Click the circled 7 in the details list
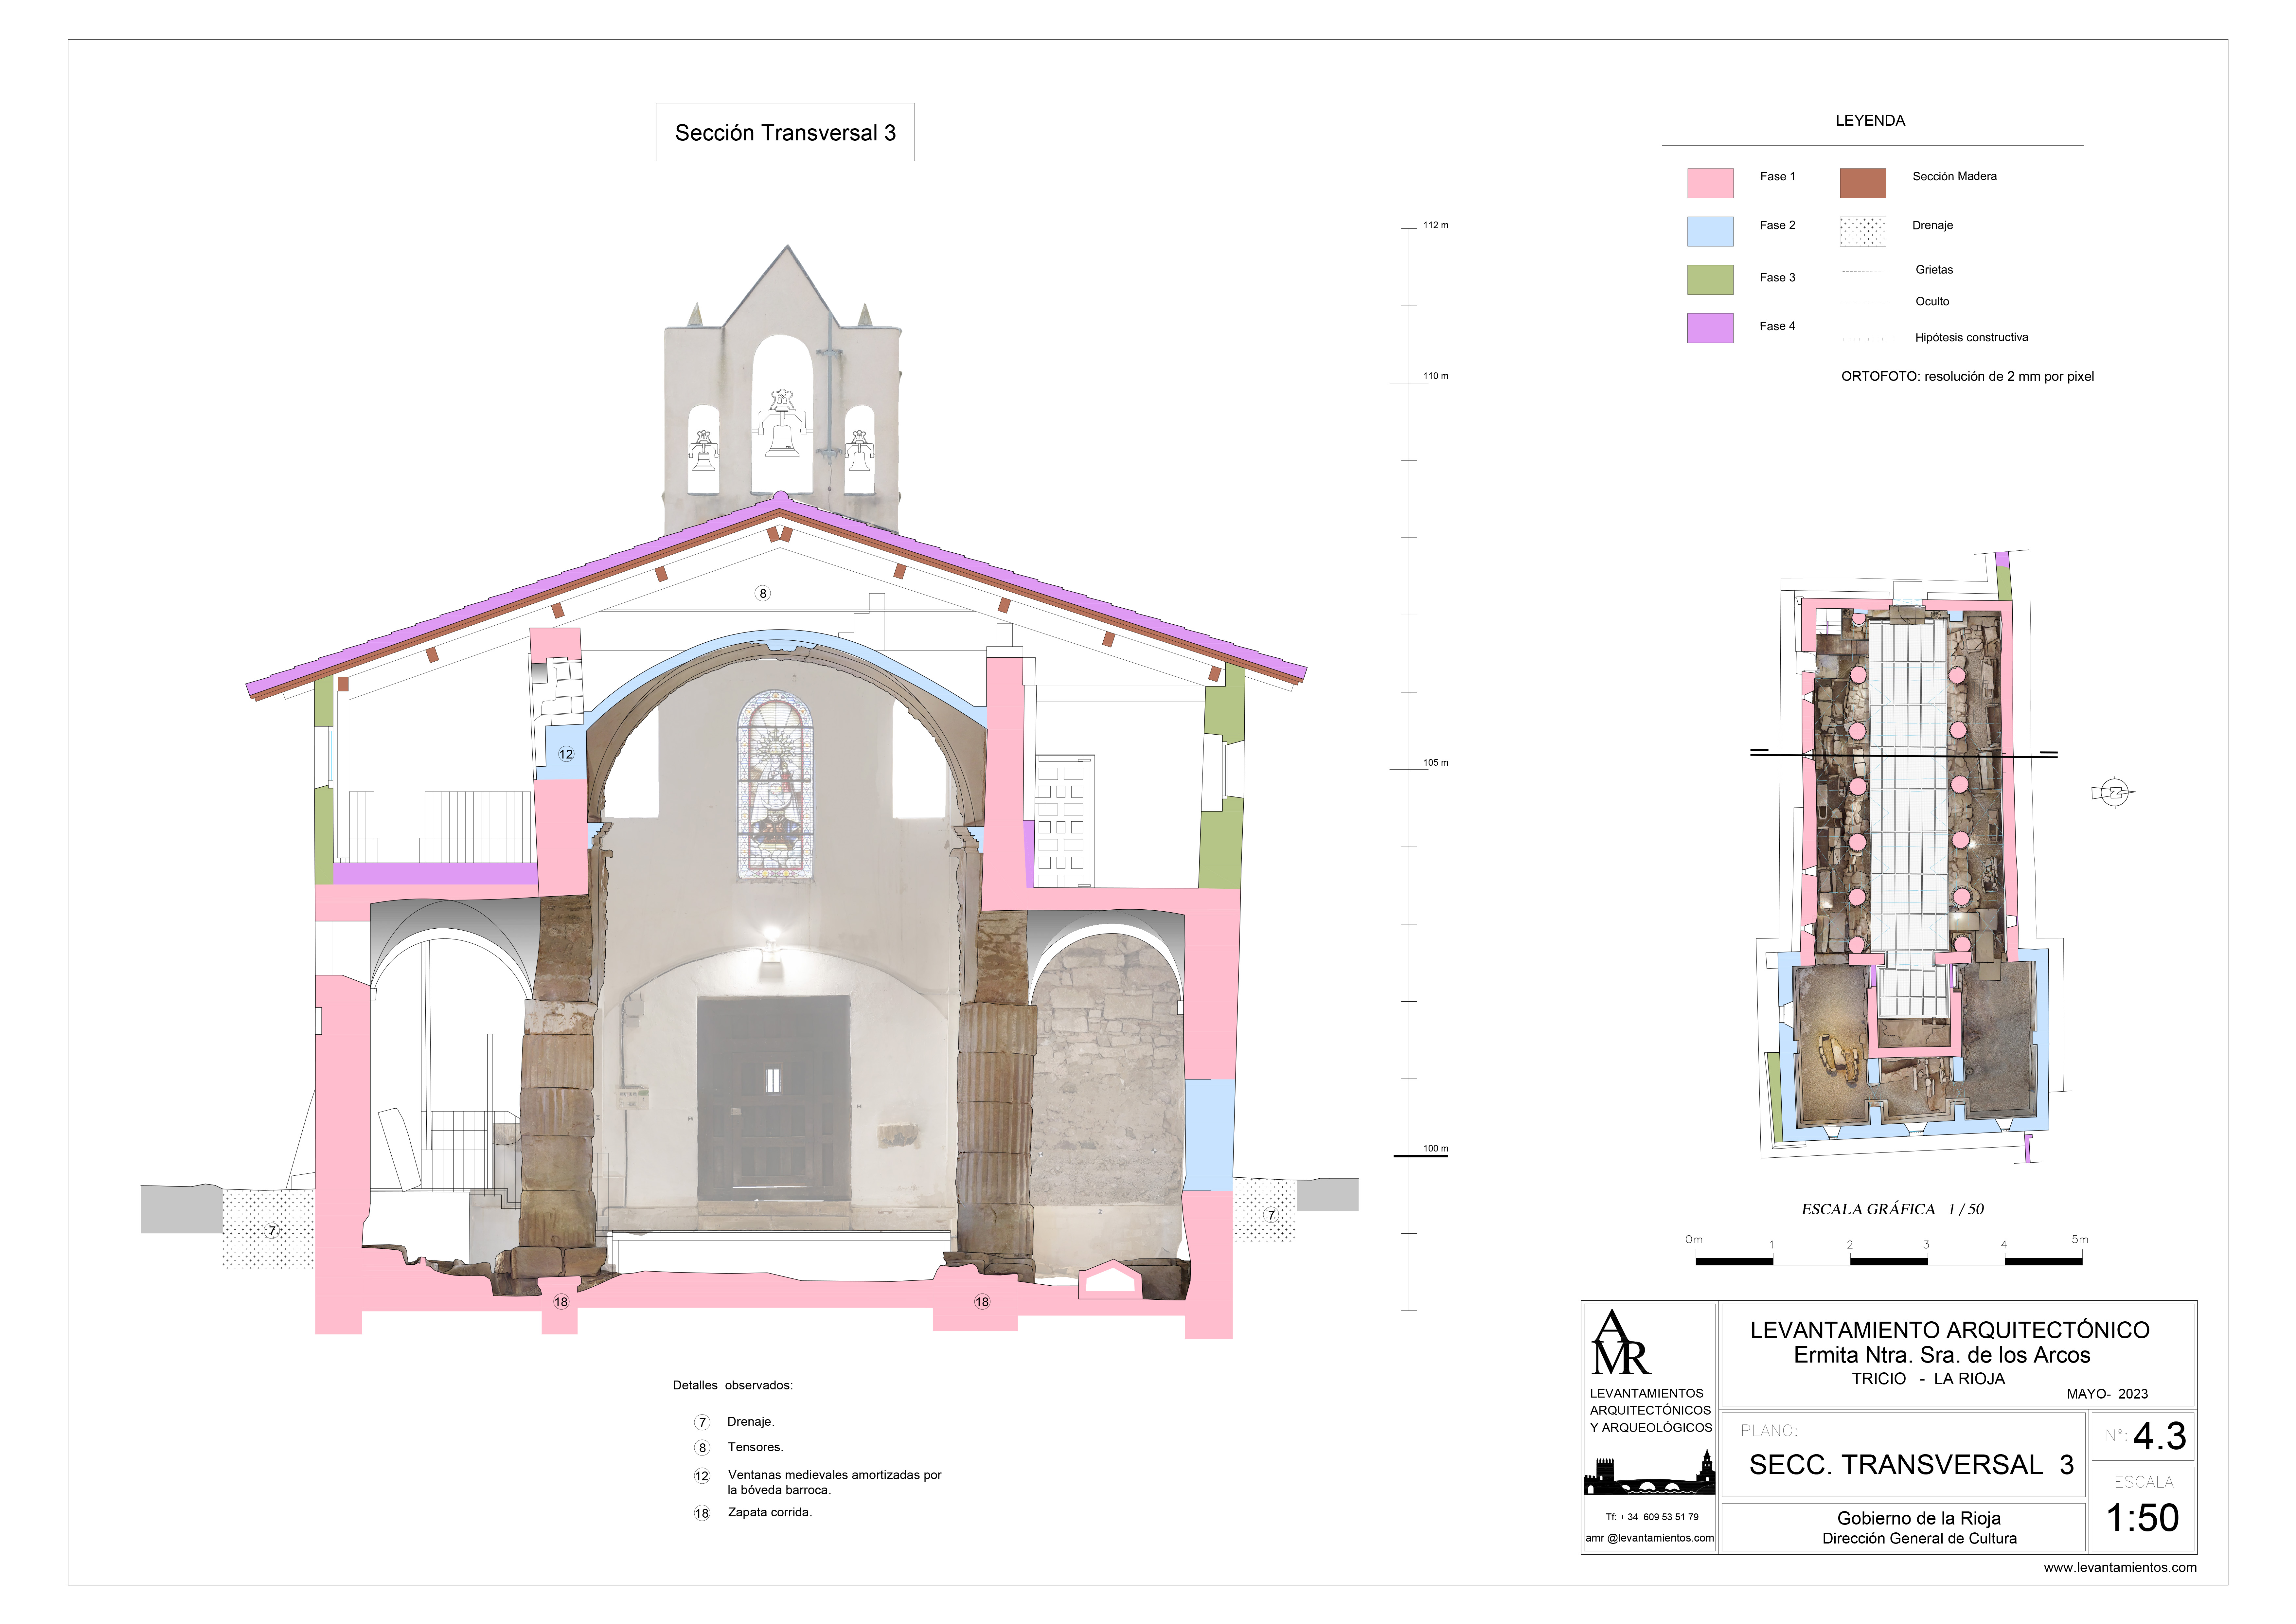Image resolution: width=2296 pixels, height=1624 pixels. pyautogui.click(x=702, y=1422)
